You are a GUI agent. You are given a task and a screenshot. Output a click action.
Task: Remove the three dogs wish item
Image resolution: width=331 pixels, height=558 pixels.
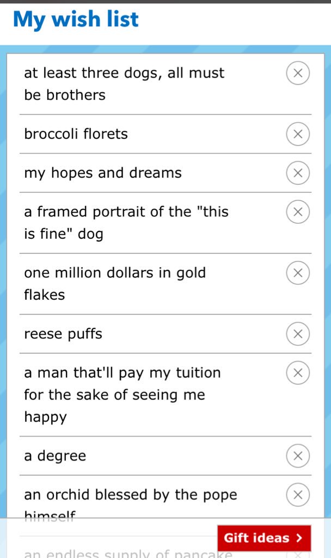coord(298,73)
